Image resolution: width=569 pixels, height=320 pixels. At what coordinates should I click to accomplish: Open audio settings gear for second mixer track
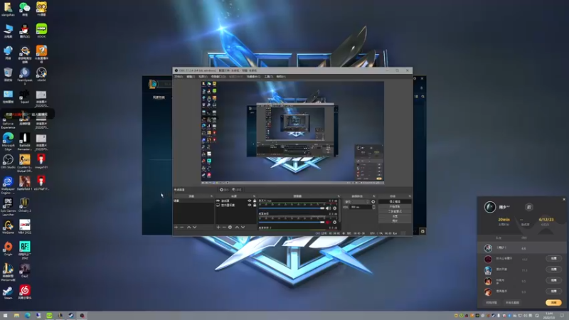pyautogui.click(x=334, y=222)
